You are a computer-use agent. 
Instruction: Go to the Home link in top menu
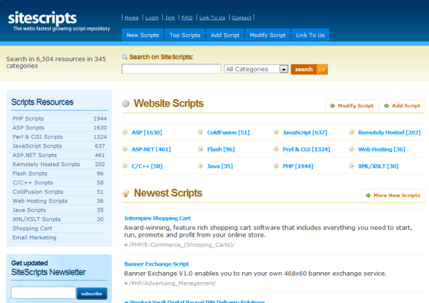(x=131, y=18)
